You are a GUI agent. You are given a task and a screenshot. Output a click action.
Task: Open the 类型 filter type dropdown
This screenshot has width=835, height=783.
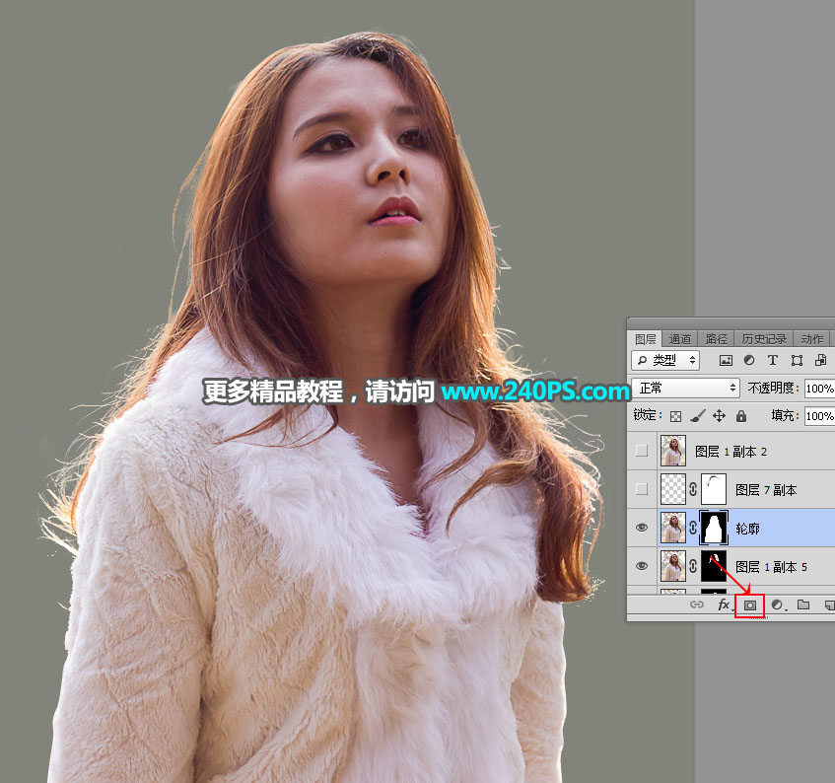[x=665, y=361]
